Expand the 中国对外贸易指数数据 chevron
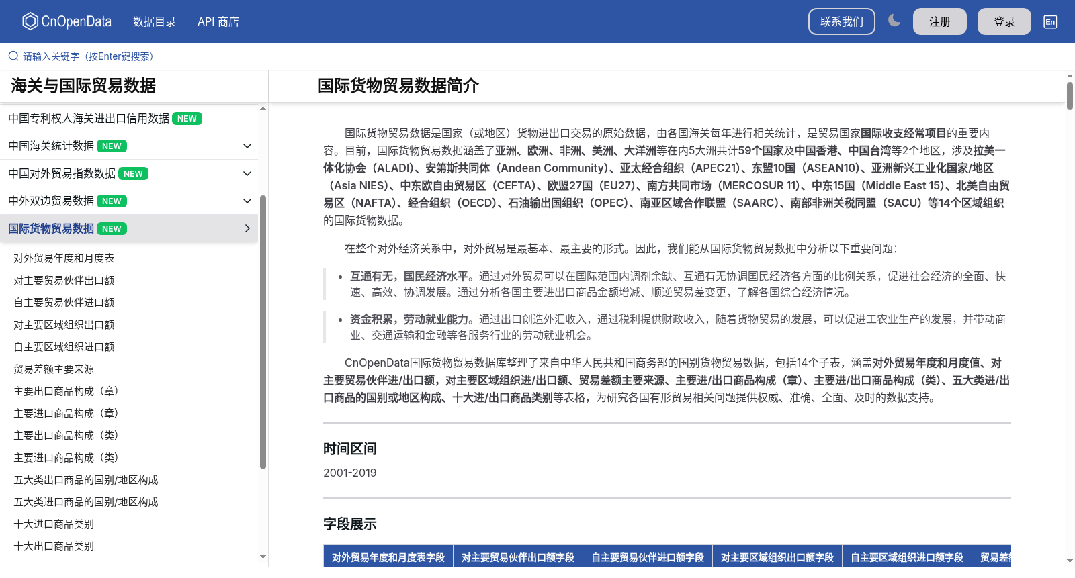 247,173
